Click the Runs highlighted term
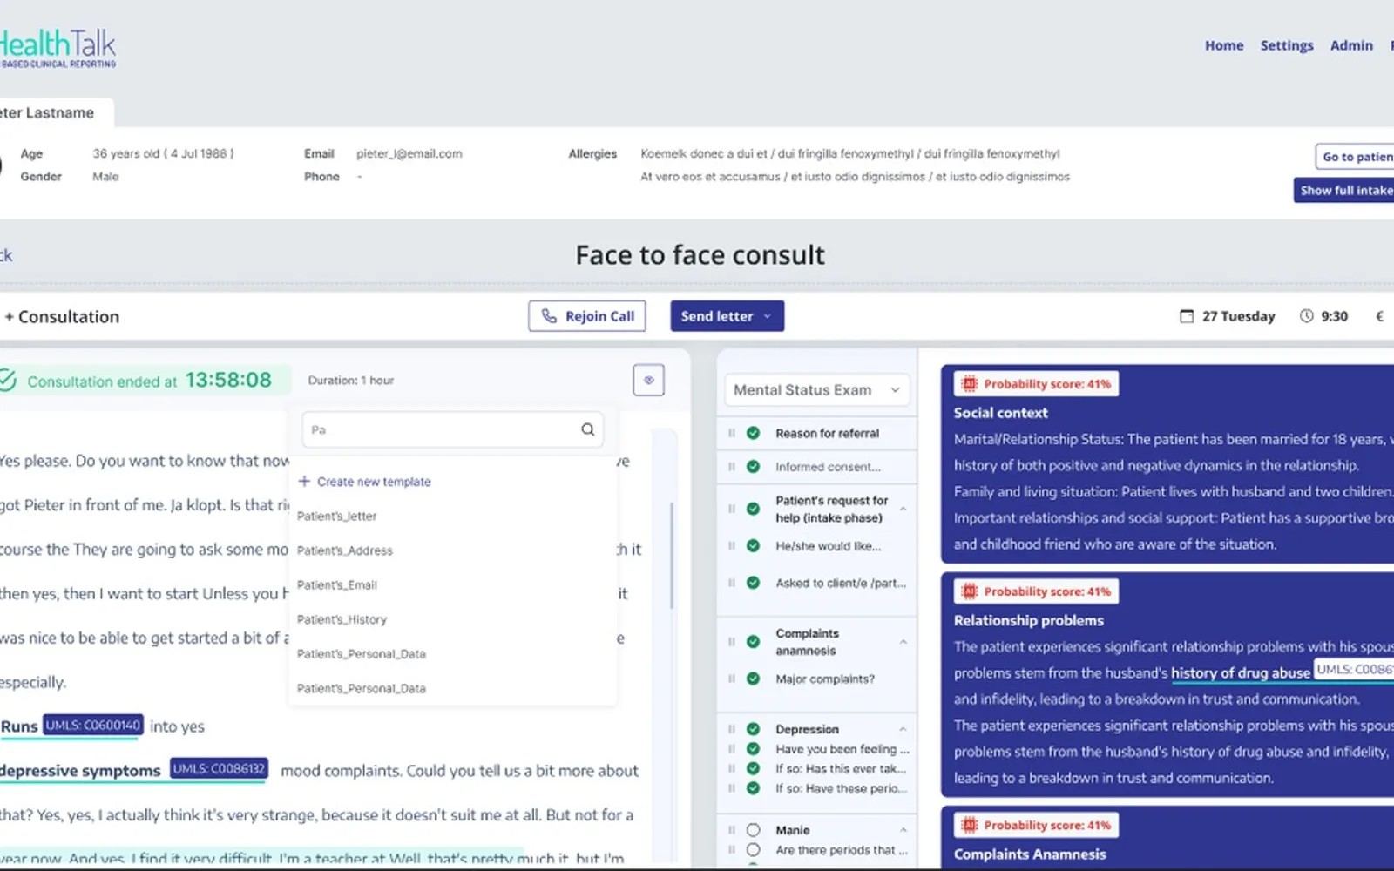 [19, 726]
